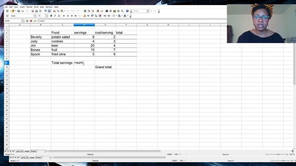Open Help with the question mark icon

pyautogui.click(x=127, y=11)
